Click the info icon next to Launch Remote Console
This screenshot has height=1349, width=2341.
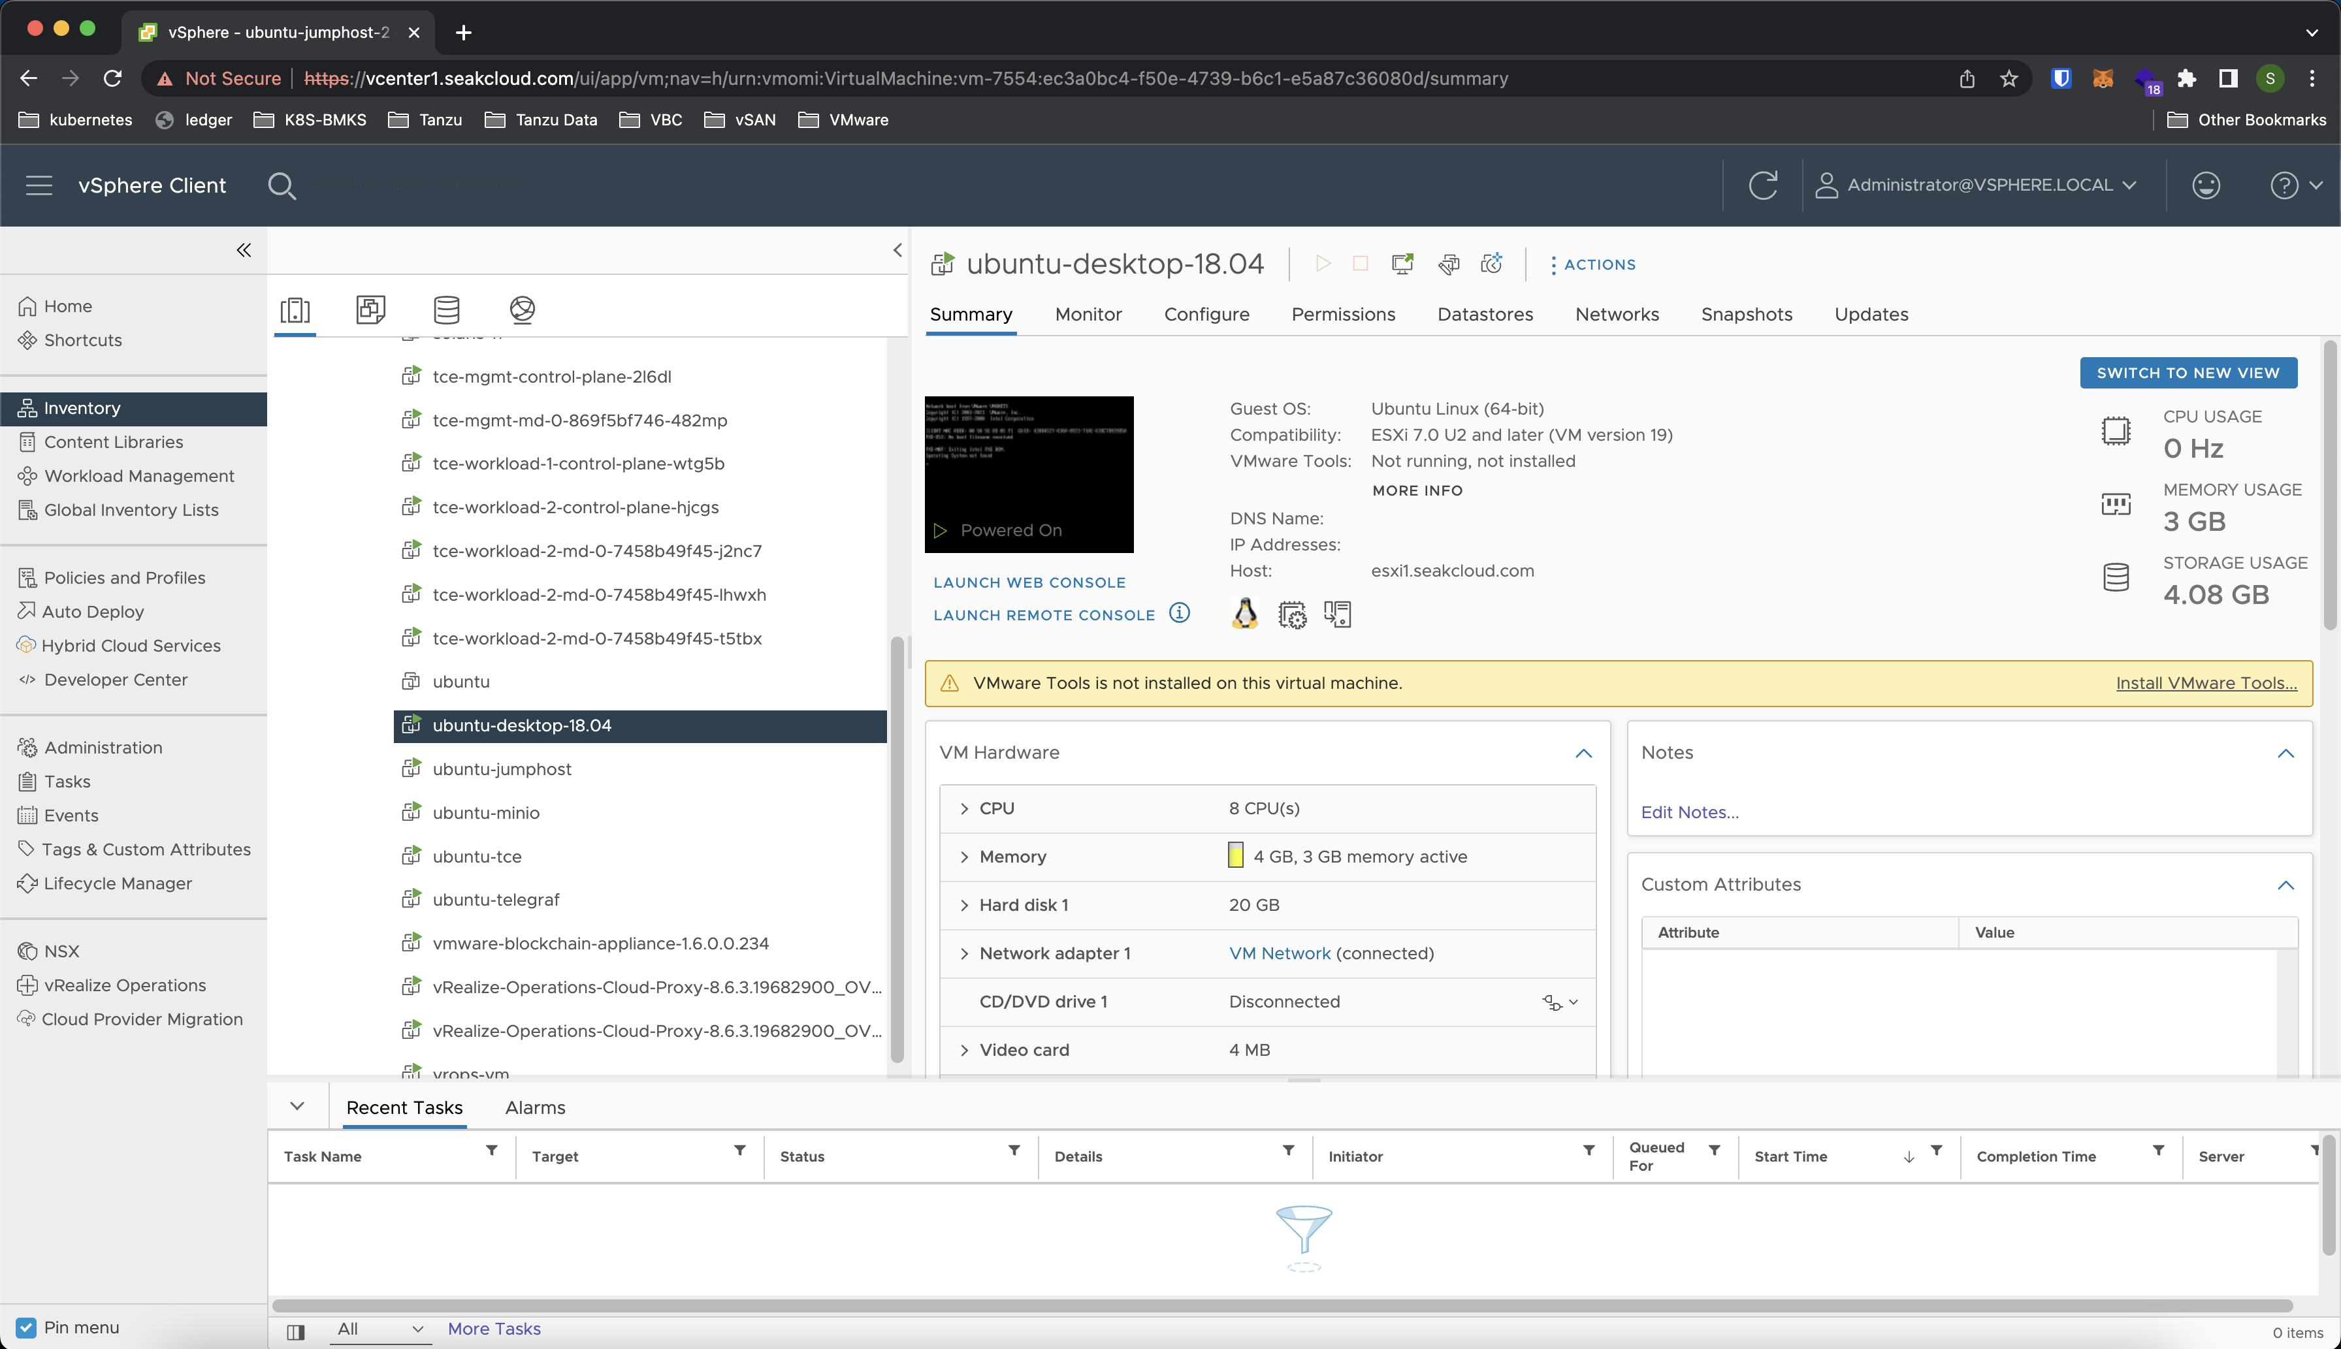pyautogui.click(x=1180, y=613)
